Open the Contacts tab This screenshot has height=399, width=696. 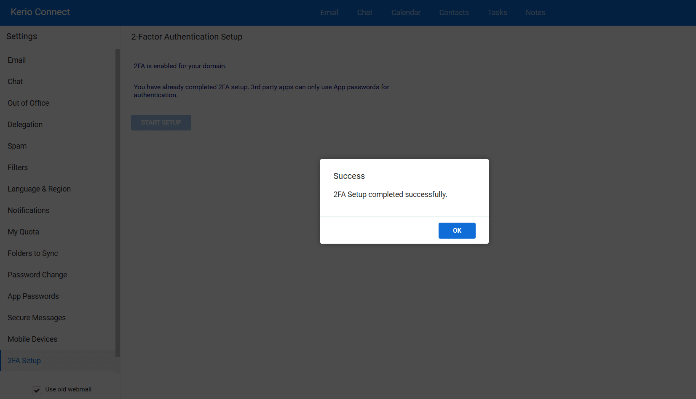pos(454,13)
